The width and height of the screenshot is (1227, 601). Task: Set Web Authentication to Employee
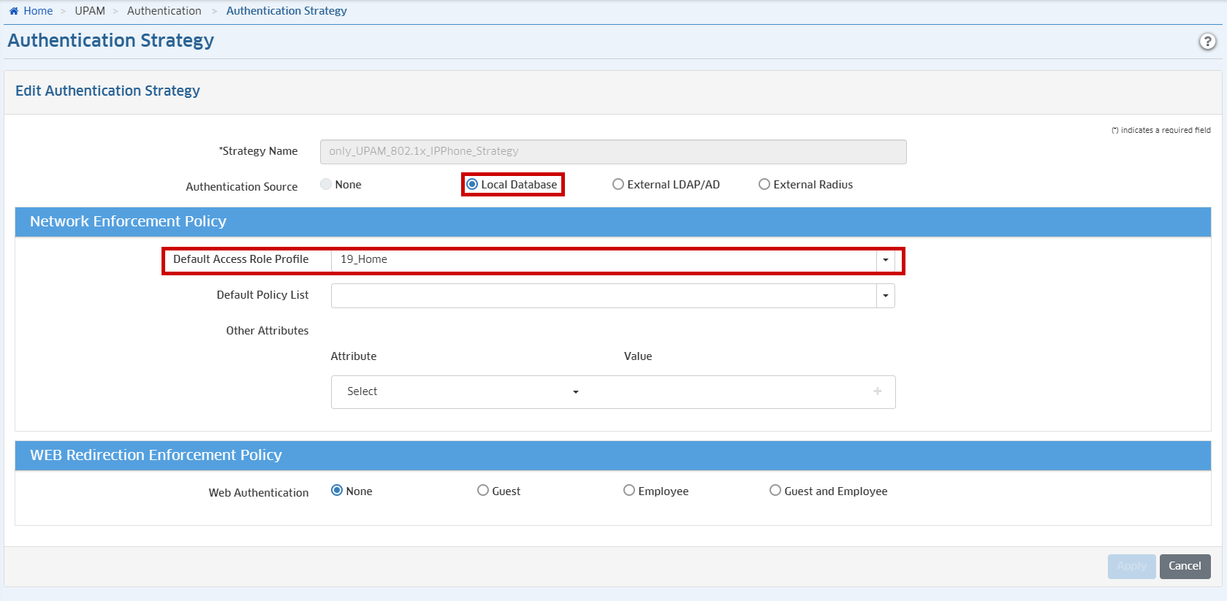tap(629, 491)
